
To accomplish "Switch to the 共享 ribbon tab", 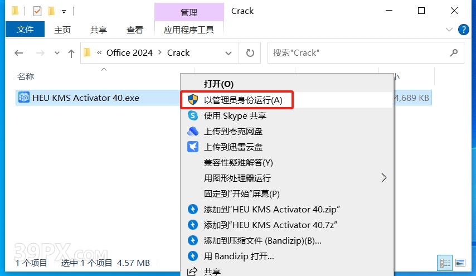I will pos(99,30).
